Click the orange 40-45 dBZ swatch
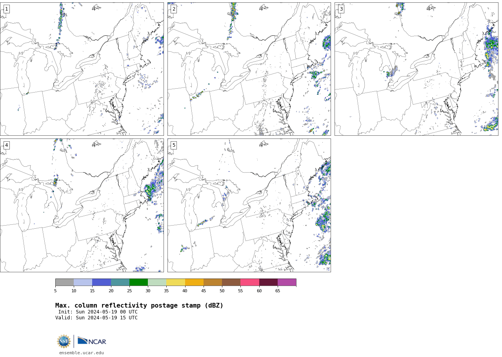Viewport: 502px width, 357px height. 194,282
